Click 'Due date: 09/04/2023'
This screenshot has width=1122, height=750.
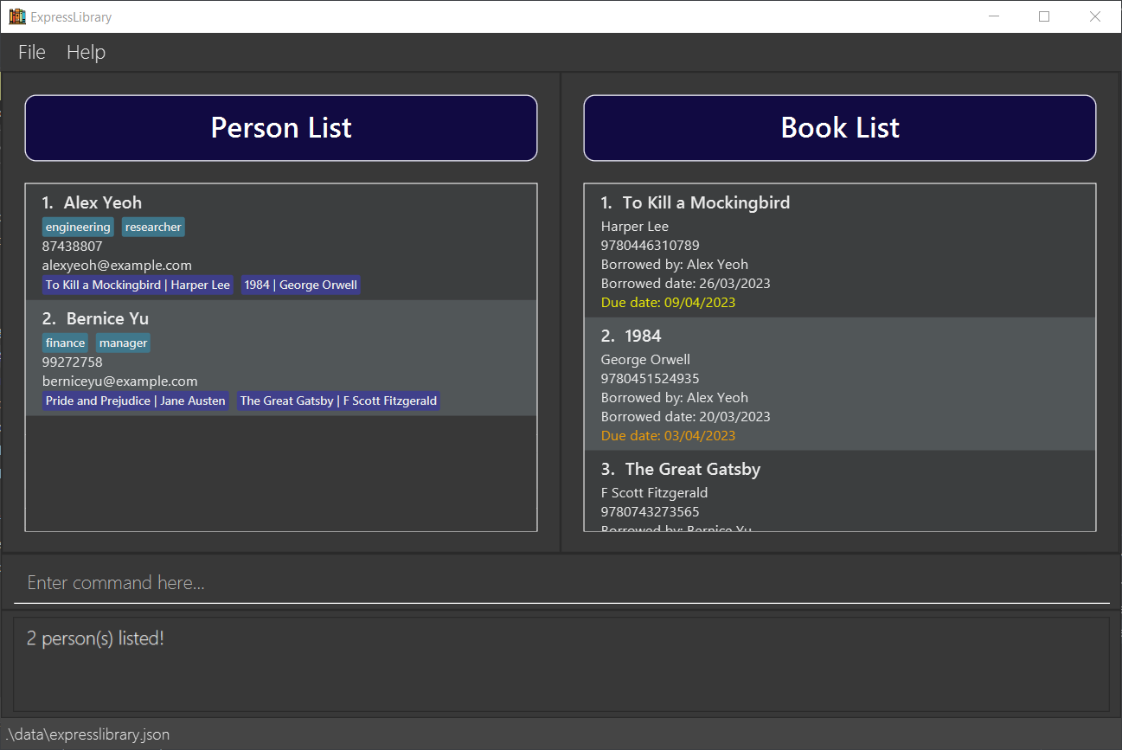click(668, 303)
